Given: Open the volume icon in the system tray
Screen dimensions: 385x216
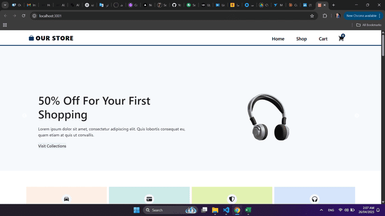Looking at the screenshot, I should click(346, 210).
